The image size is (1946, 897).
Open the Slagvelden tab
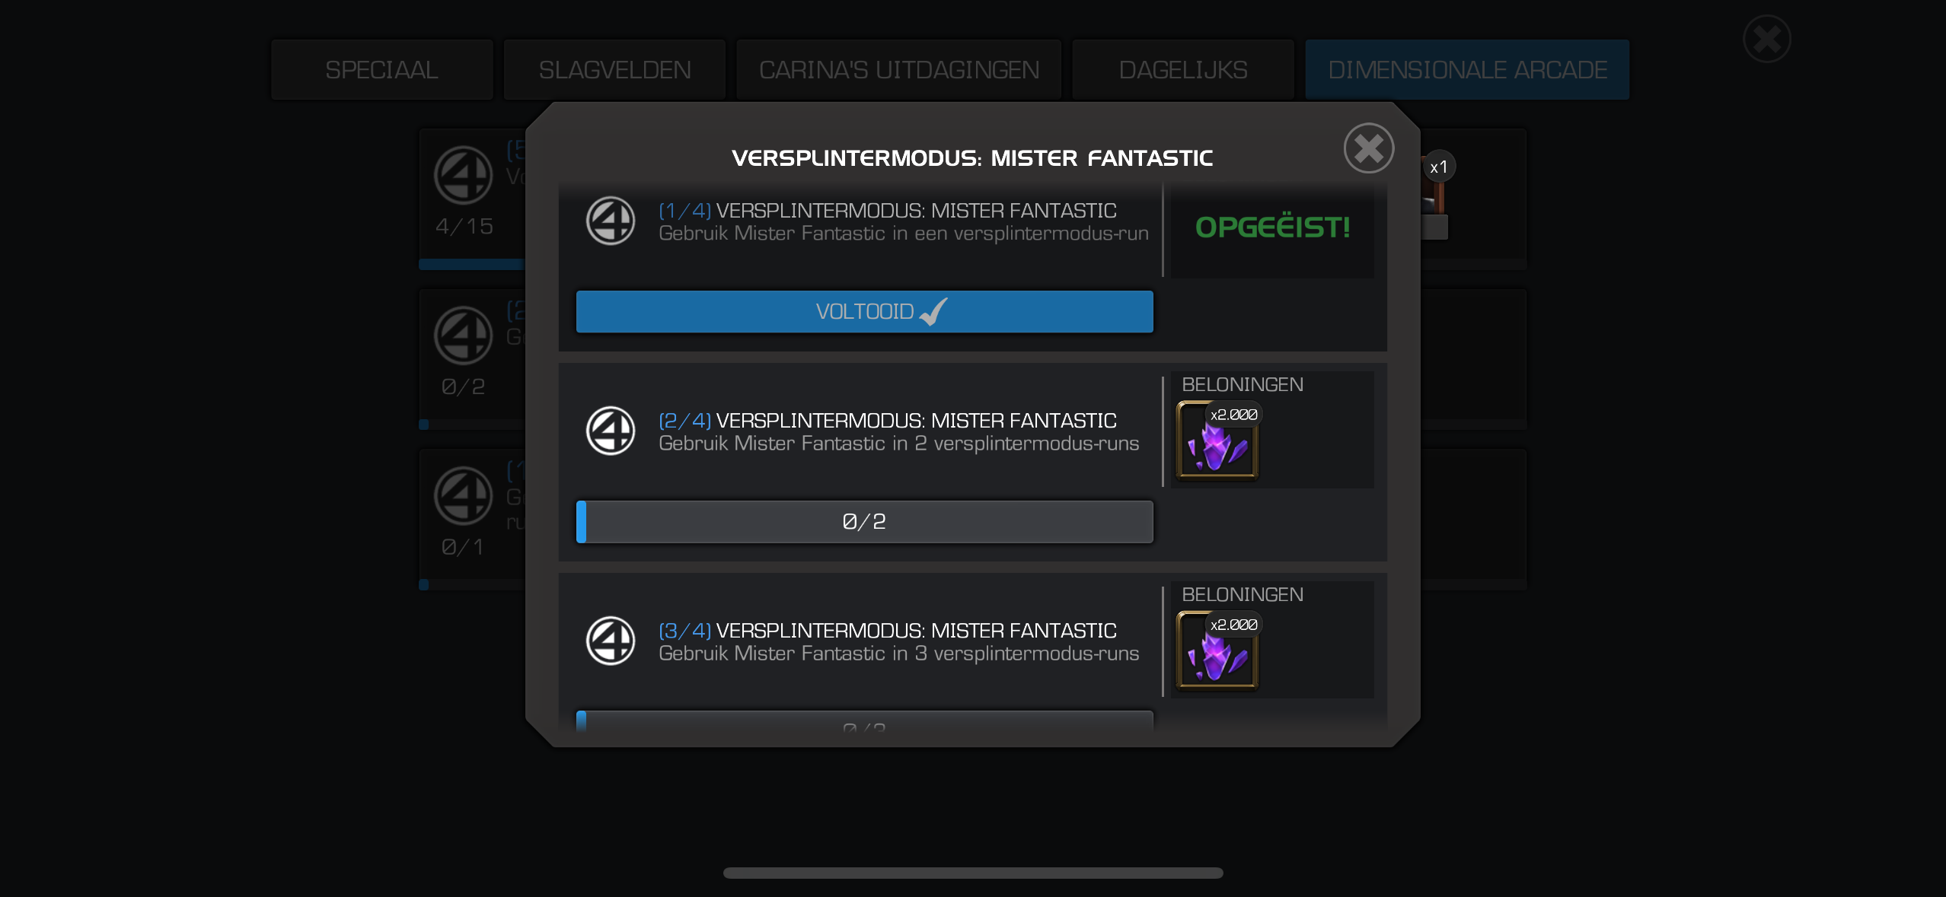(x=614, y=70)
